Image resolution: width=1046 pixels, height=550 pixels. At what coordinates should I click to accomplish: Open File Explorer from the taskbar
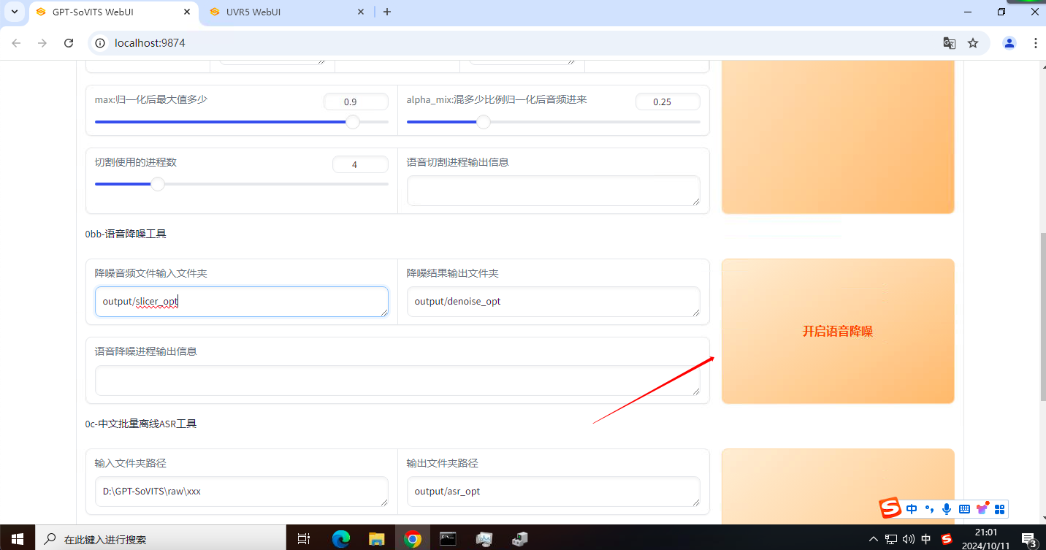[x=377, y=539]
